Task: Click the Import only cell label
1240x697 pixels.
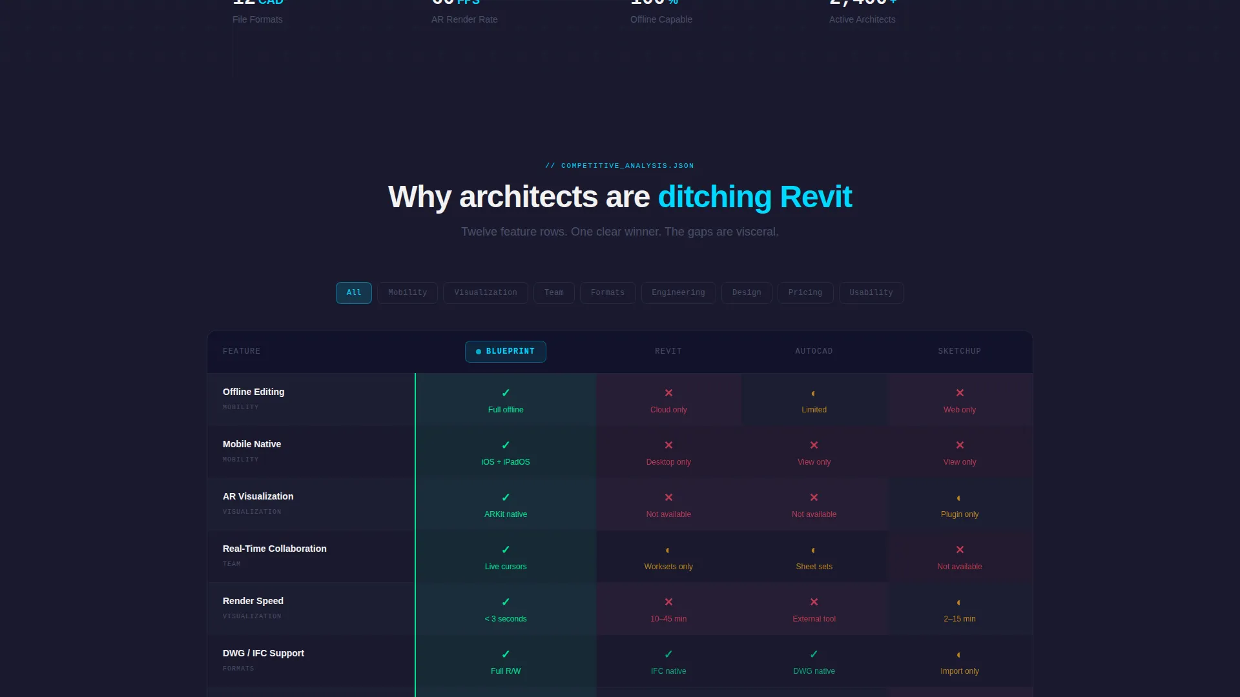Action: point(960,672)
